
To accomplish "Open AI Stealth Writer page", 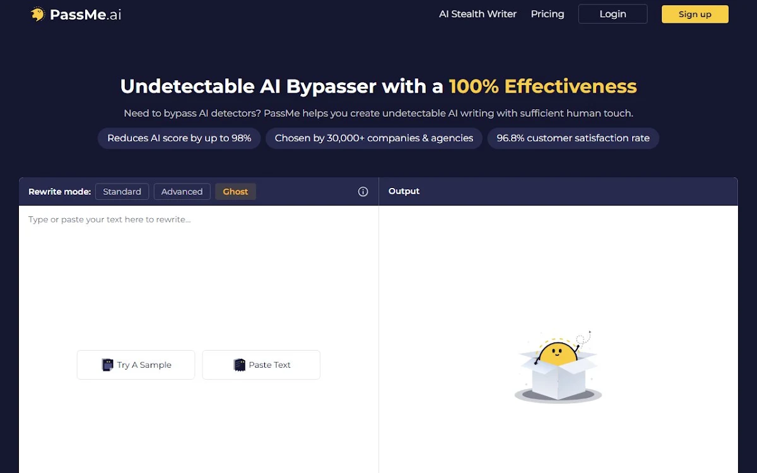I will (x=478, y=14).
